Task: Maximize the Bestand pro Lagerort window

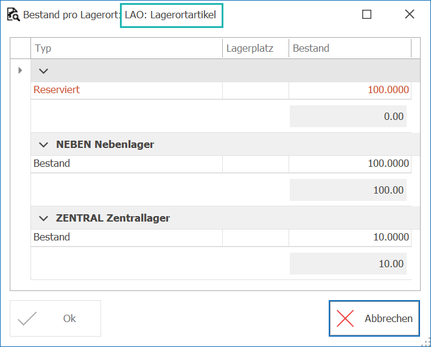Action: click(366, 14)
